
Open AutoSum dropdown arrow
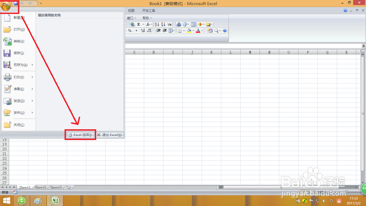[x=143, y=24]
